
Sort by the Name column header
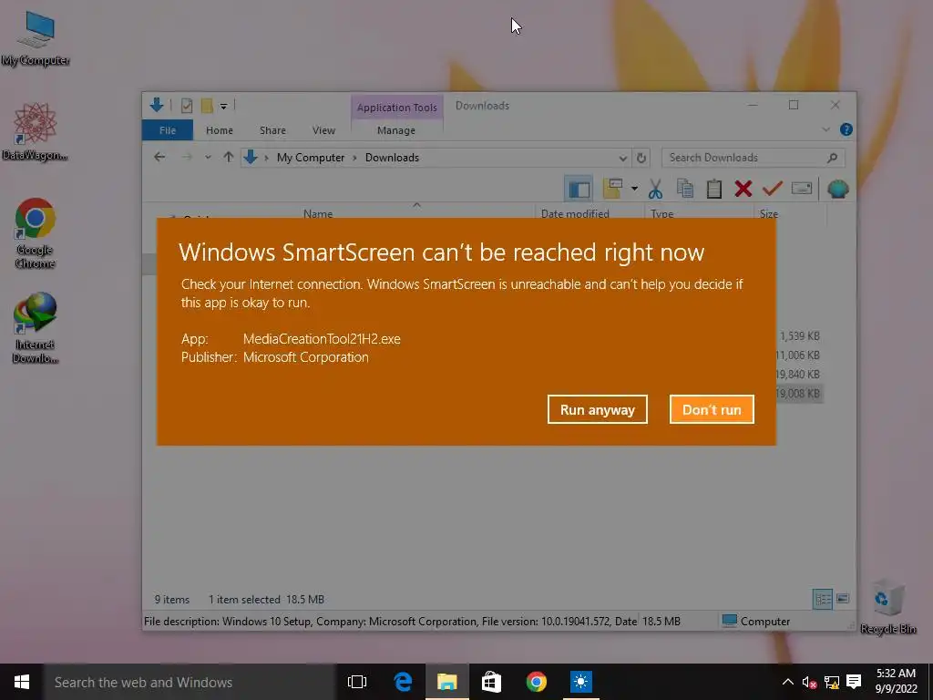(x=318, y=213)
